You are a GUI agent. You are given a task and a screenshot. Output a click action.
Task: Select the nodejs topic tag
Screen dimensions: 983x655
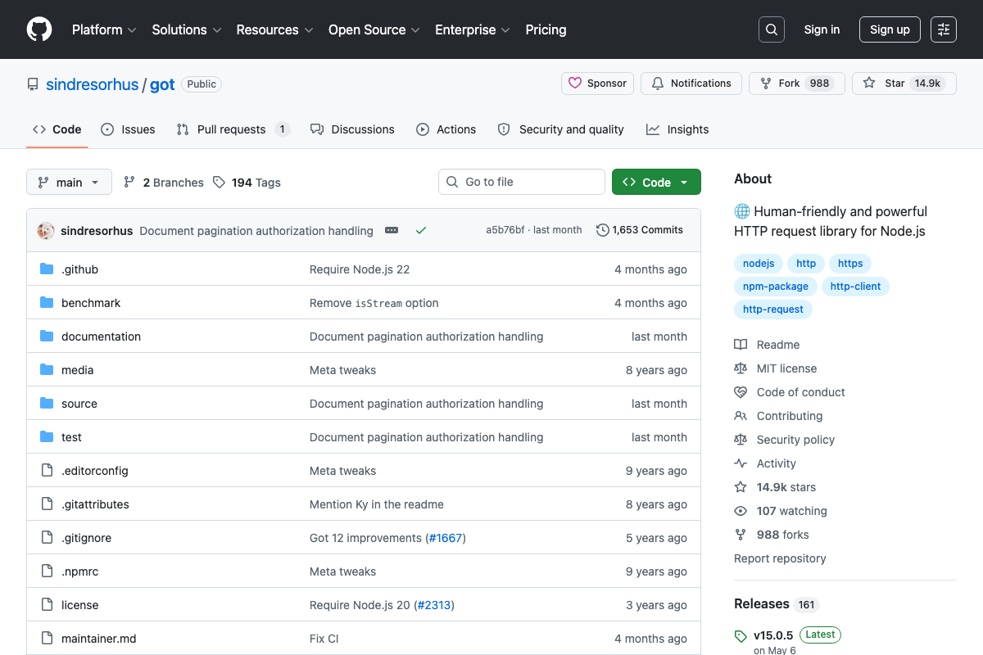tap(759, 264)
